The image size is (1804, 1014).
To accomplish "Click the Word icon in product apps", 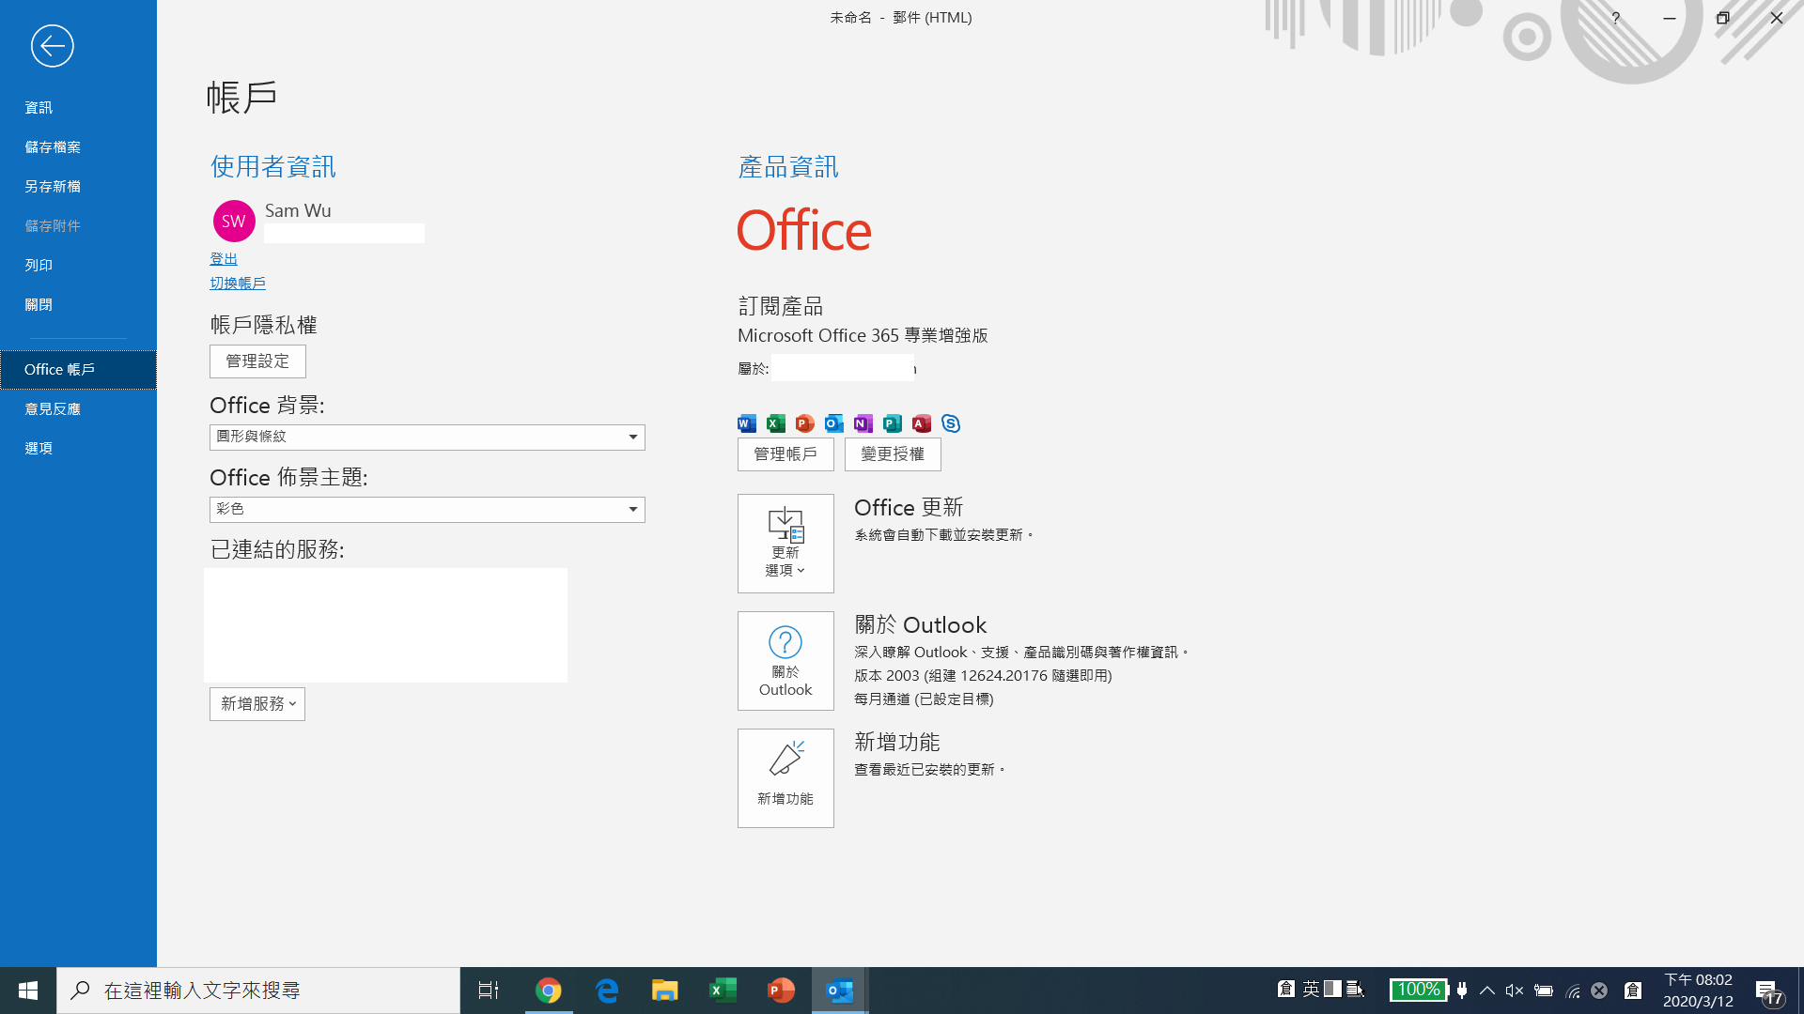I will click(747, 423).
